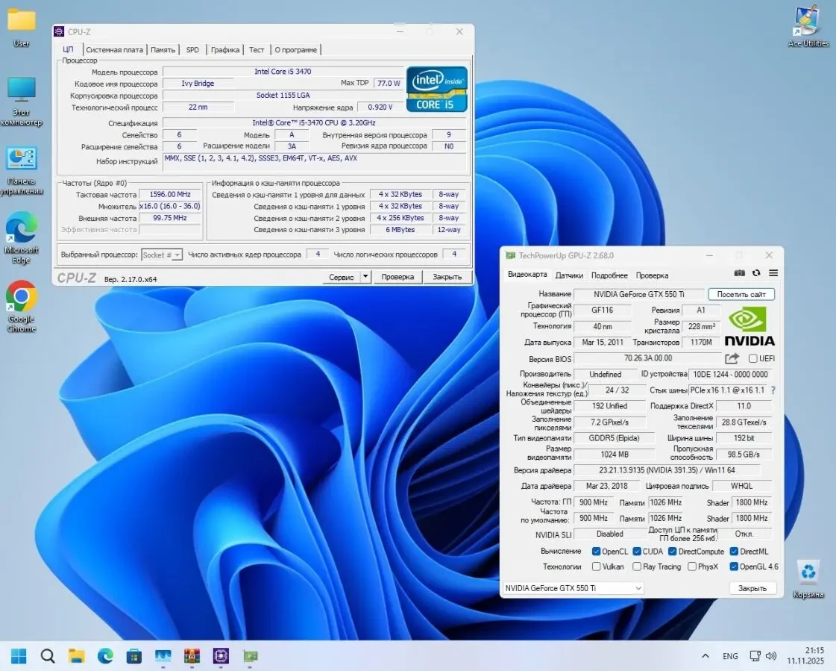Click the Посетить сайт button
Image resolution: width=836 pixels, height=671 pixels.
(741, 294)
